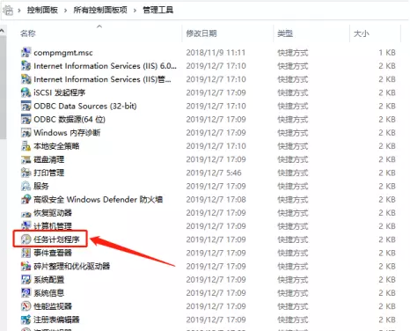Select the compmgmt.msc file name

(x=63, y=53)
